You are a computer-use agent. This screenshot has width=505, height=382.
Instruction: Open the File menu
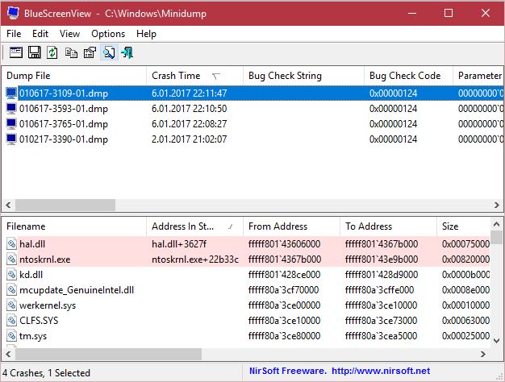pyautogui.click(x=14, y=34)
